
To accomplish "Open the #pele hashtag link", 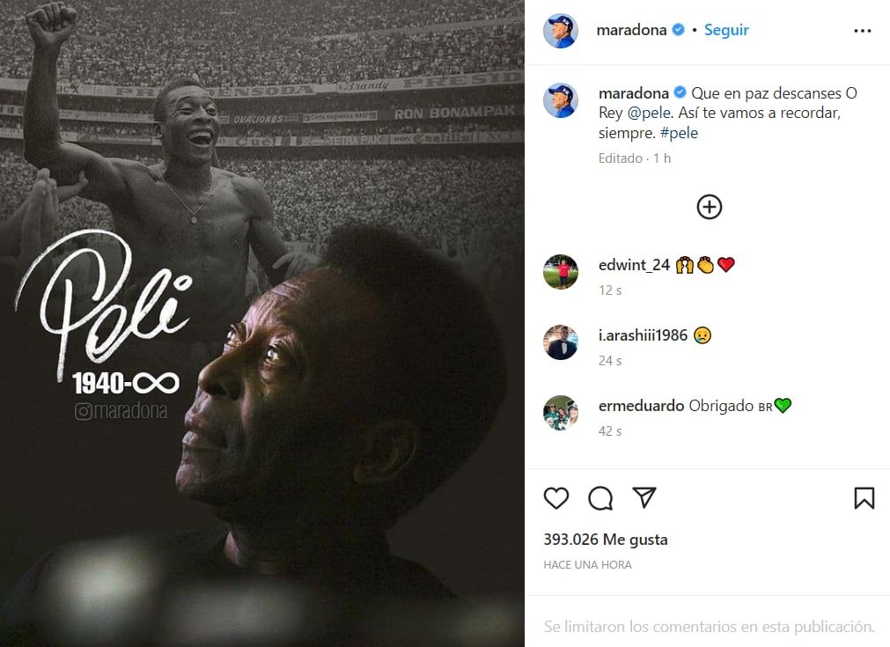I will click(x=679, y=133).
